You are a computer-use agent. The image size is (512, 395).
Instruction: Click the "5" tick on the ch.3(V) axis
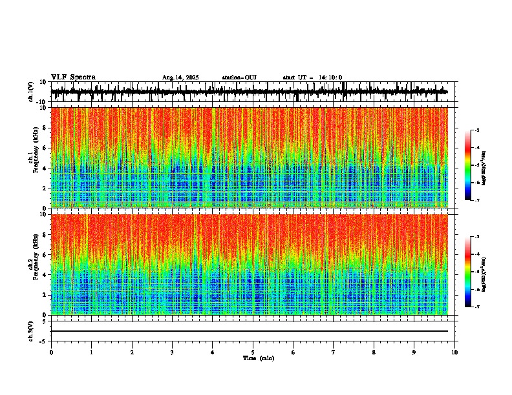click(45, 321)
